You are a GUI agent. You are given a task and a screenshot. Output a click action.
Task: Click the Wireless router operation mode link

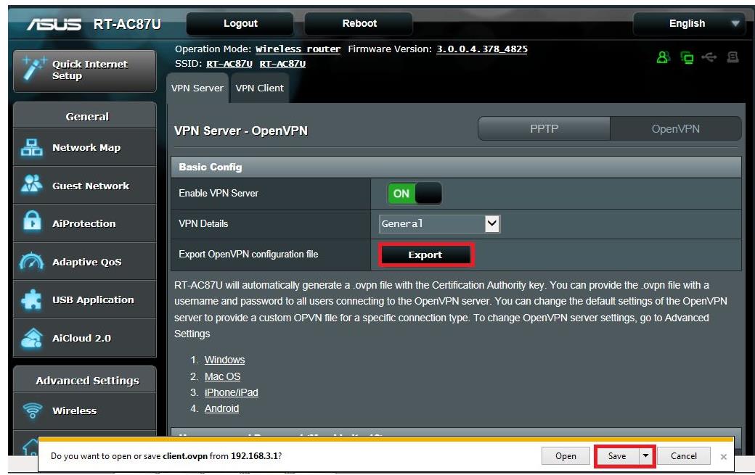tap(298, 49)
